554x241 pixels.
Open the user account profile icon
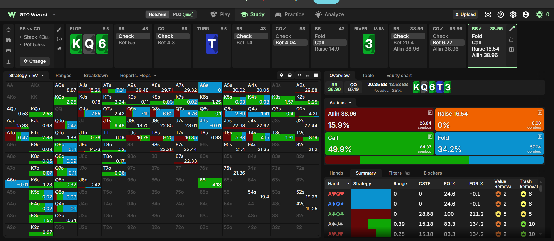(x=526, y=14)
